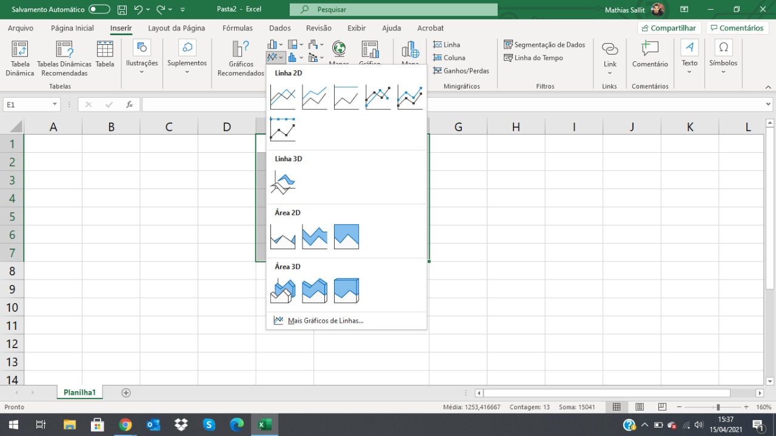Choose the Stacked Area 2D chart

click(x=315, y=236)
